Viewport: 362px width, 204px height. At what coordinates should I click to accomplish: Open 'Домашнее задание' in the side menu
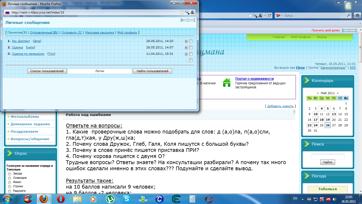click(30, 124)
